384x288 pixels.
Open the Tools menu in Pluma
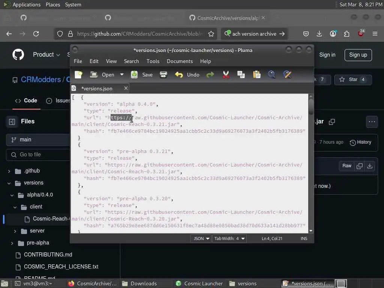(153, 61)
